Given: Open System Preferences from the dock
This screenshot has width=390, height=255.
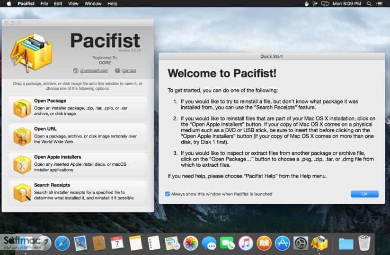Looking at the screenshot, I should [301, 243].
